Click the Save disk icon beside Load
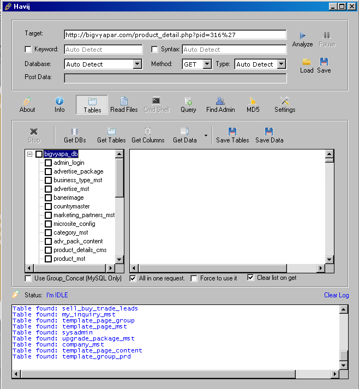 (324, 62)
